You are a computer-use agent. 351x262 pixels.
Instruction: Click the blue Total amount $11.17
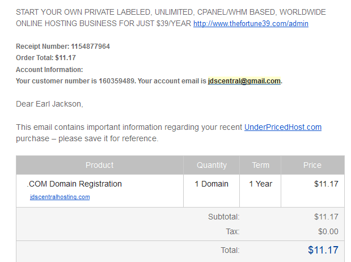[x=323, y=250]
